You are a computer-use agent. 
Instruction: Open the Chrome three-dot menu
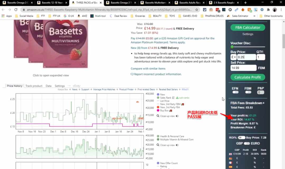click(x=281, y=9)
